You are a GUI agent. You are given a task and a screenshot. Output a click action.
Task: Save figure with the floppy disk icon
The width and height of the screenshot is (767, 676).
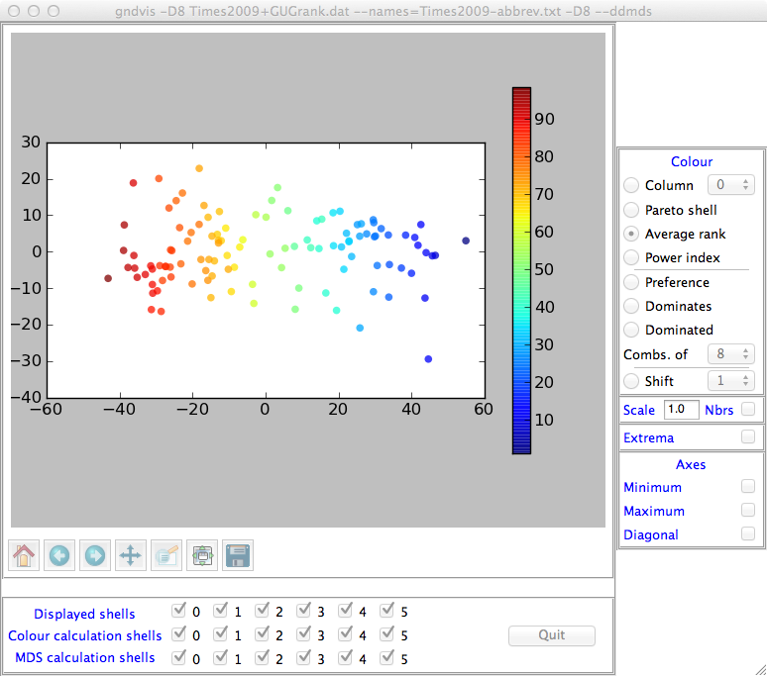238,555
